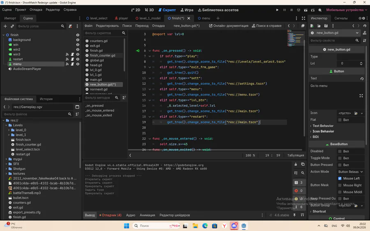The width and height of the screenshot is (370, 231).
Task: Switch to 3D workspace
Action: point(149,10)
